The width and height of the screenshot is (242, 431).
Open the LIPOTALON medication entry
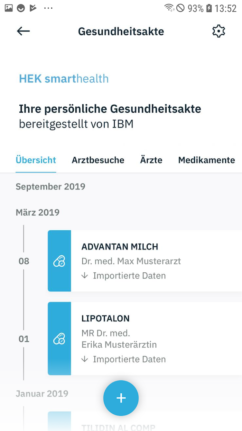coord(145,338)
